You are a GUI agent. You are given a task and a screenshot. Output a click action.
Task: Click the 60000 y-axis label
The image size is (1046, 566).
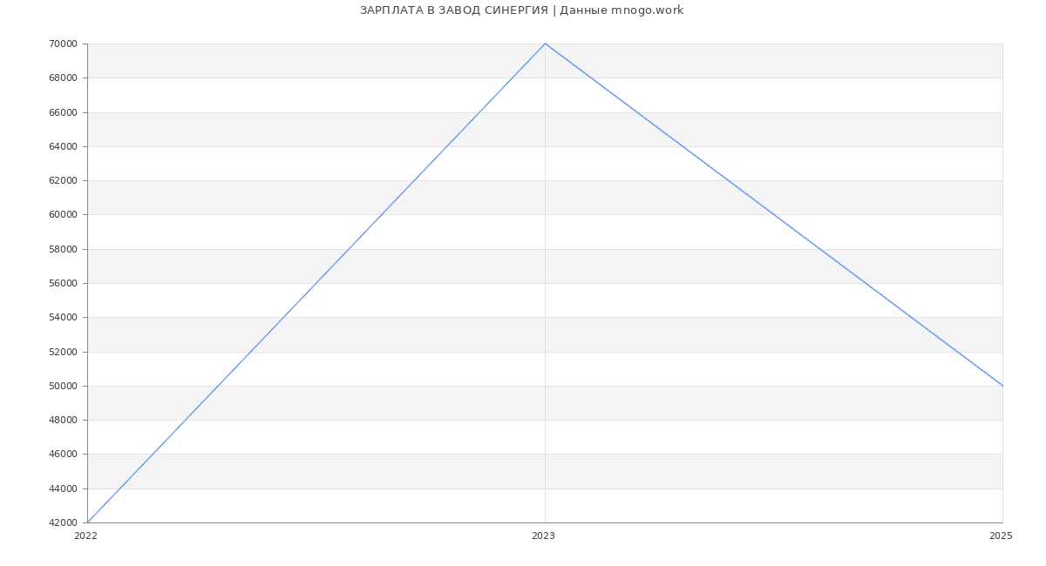pos(63,215)
